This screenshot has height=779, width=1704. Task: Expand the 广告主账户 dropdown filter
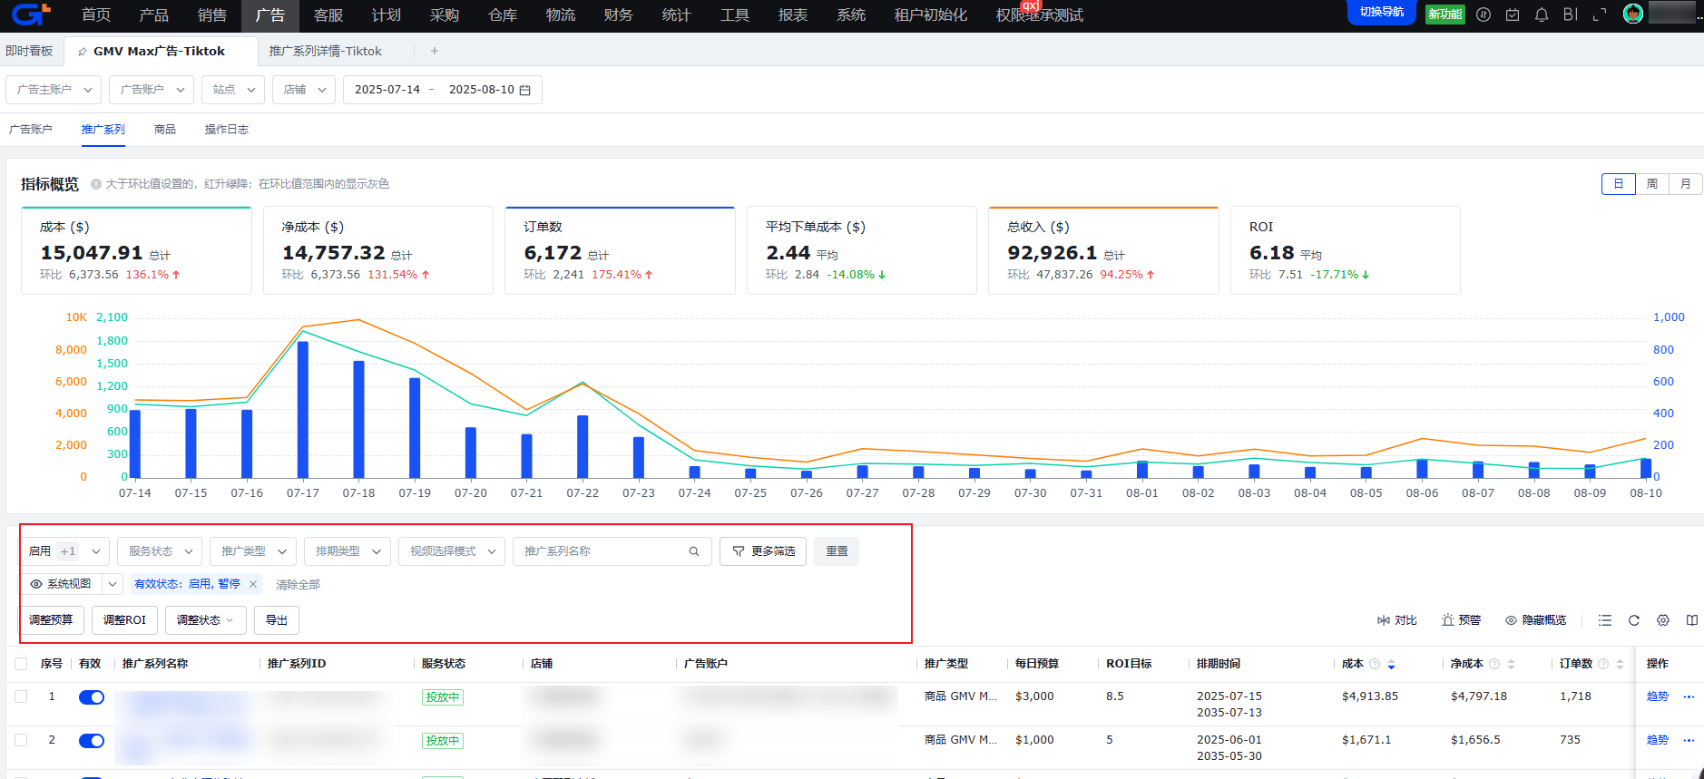[x=54, y=90]
